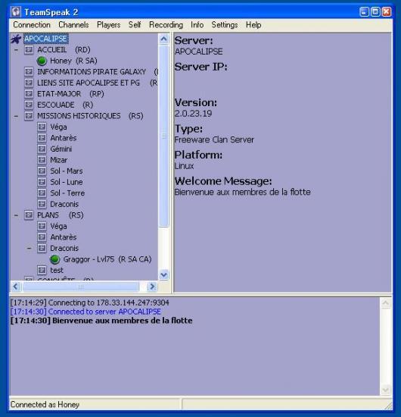Select Antarès under PLANS
Viewport: 401px width, 417px height.
click(64, 237)
